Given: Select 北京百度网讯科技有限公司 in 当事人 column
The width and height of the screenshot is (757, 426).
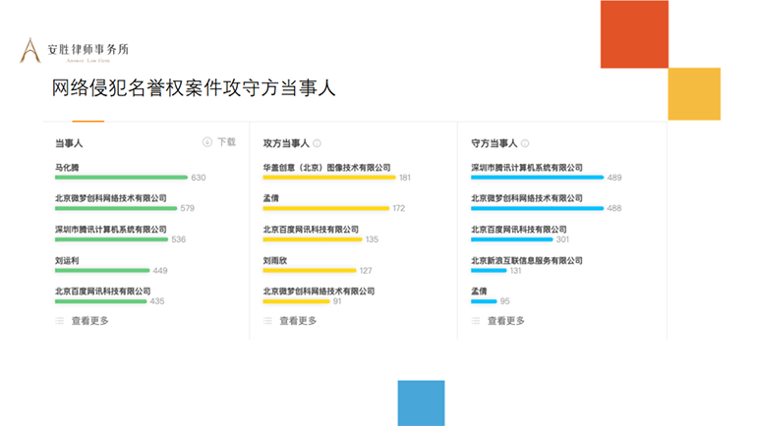Looking at the screenshot, I should pyautogui.click(x=103, y=292).
